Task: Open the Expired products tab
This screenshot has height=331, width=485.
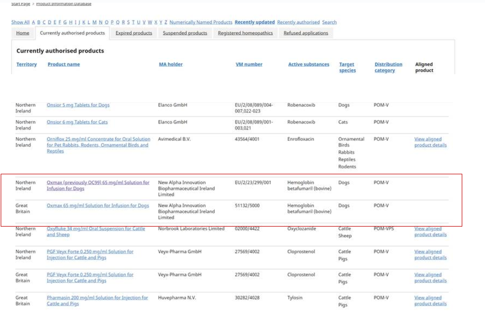Action: 133,33
